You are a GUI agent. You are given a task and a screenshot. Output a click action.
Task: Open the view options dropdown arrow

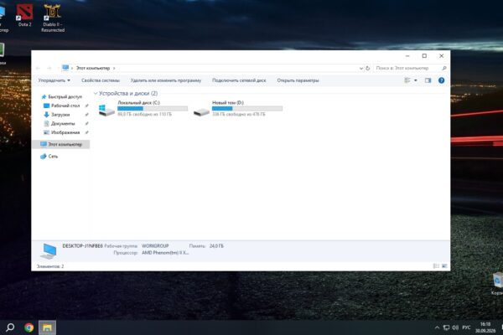[x=416, y=80]
